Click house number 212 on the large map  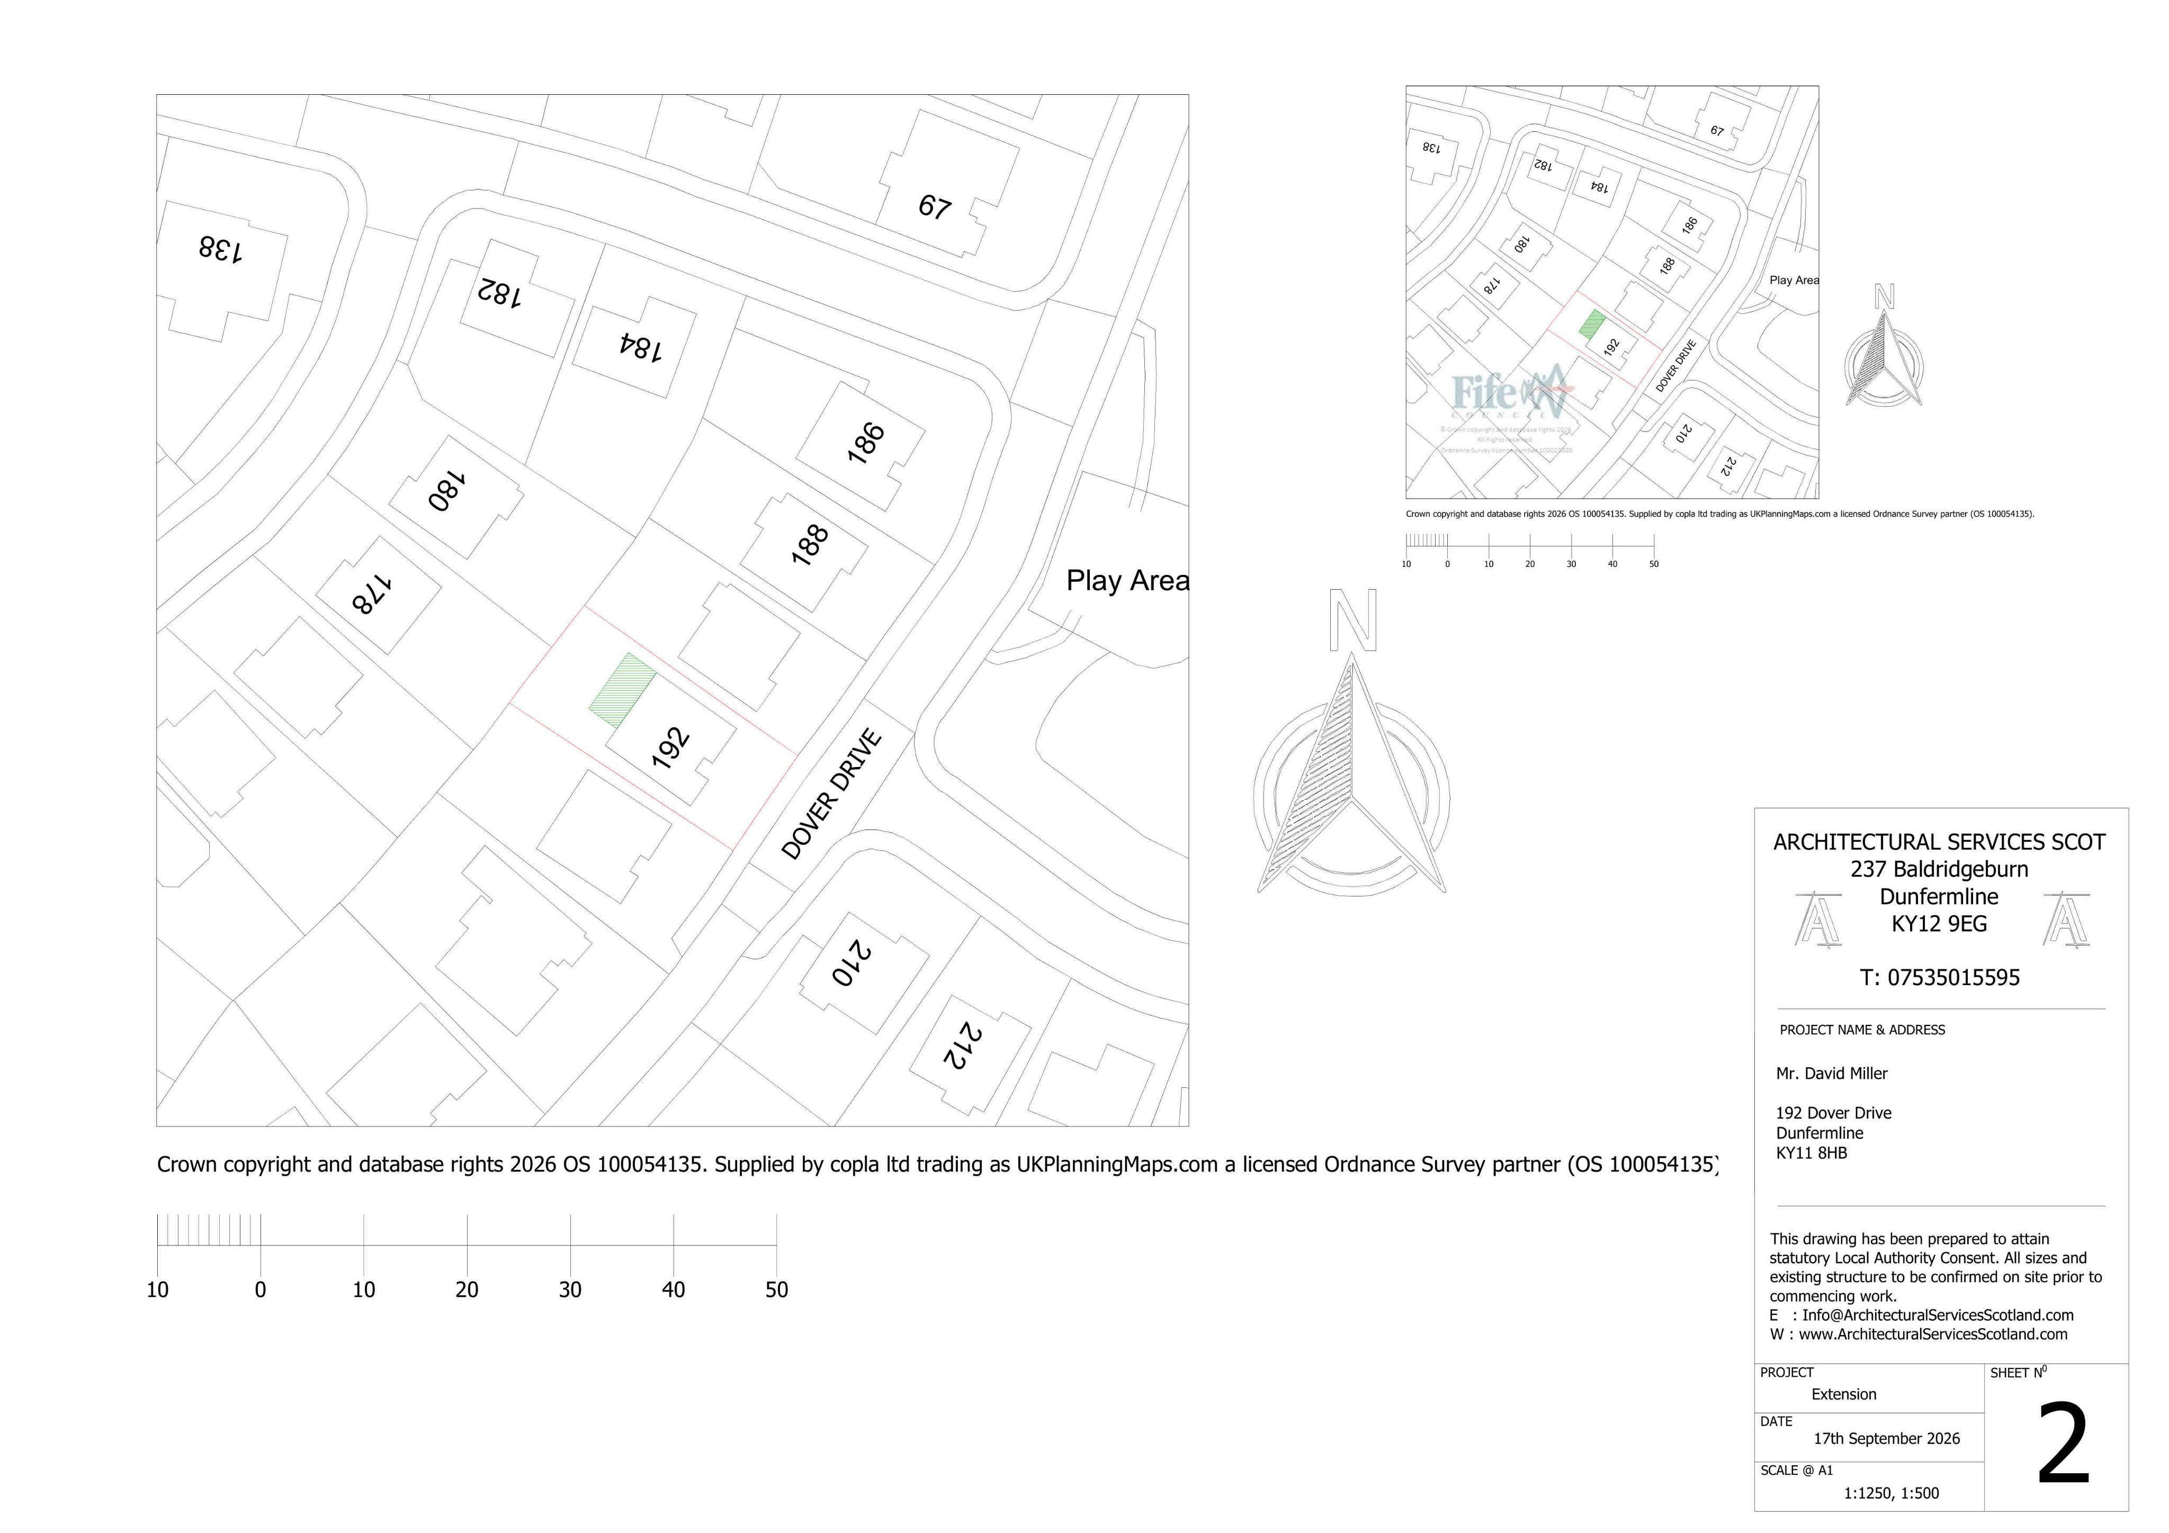pyautogui.click(x=964, y=1047)
